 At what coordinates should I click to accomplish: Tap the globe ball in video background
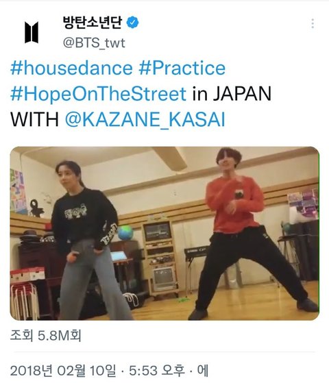pyautogui.click(x=125, y=232)
